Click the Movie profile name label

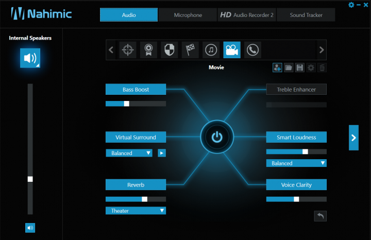click(x=216, y=67)
